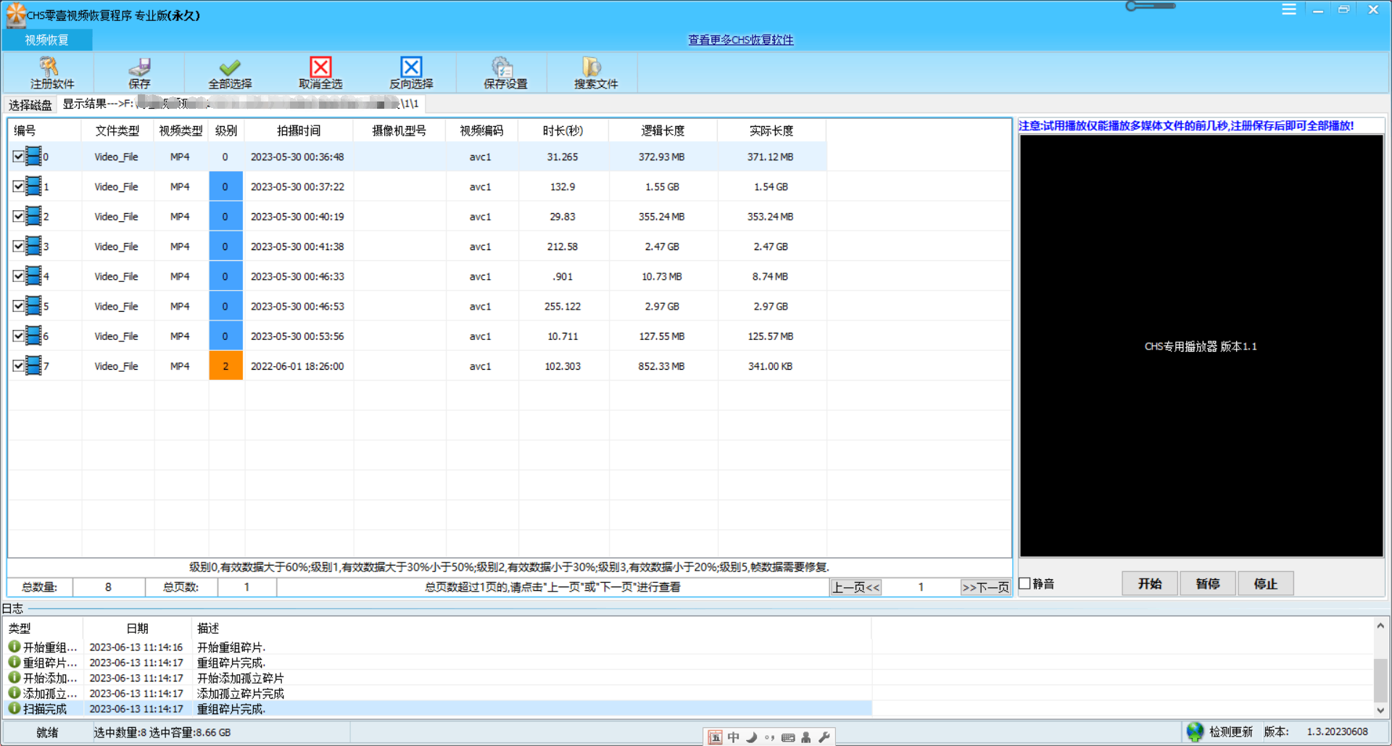
Task: Switch to the 显示结果 results tab
Action: 241,104
